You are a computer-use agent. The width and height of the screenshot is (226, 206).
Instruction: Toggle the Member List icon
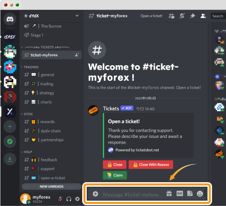click(203, 16)
